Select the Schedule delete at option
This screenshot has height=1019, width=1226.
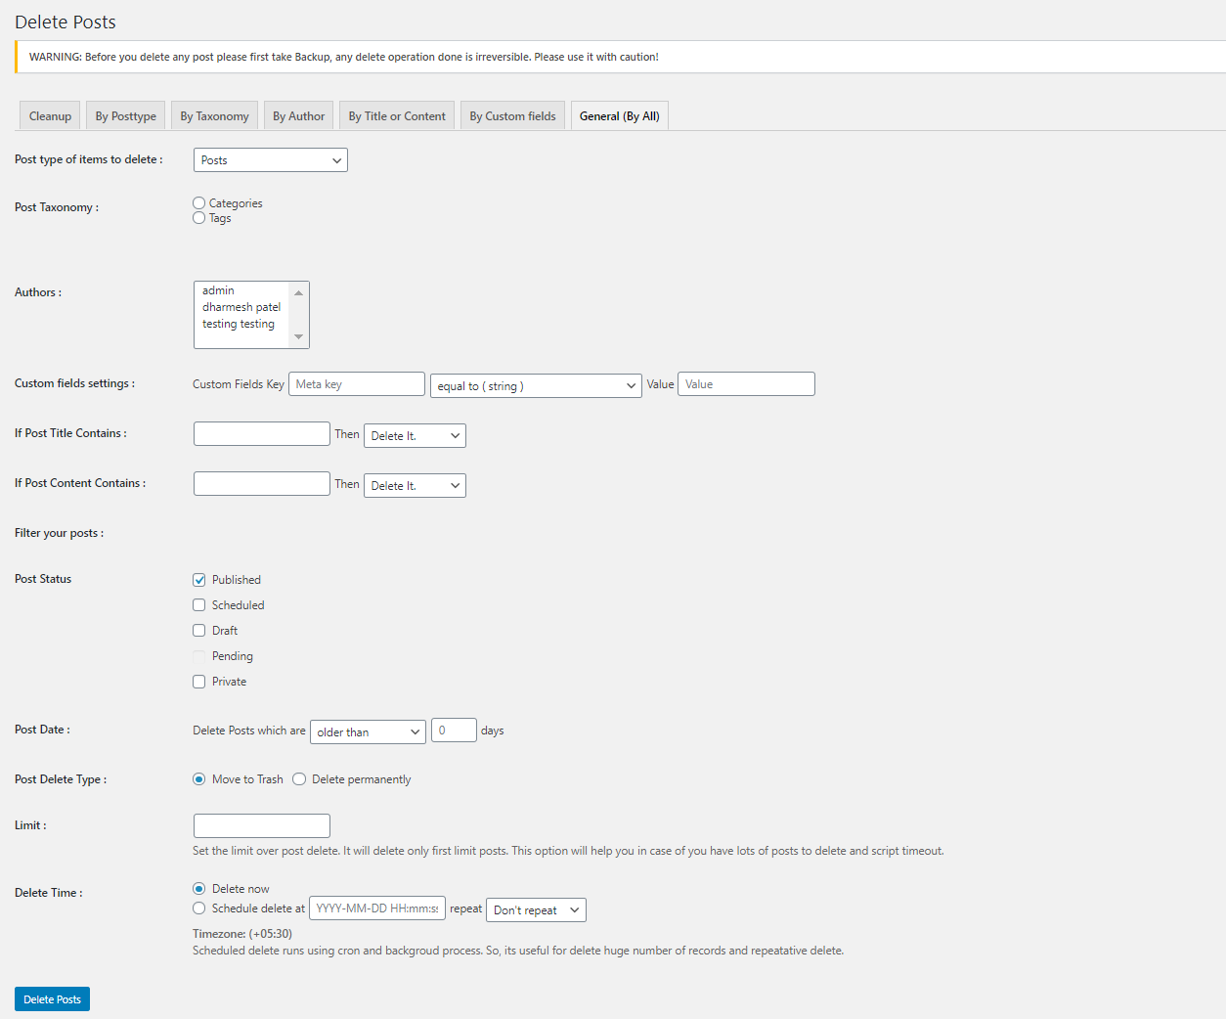[198, 908]
